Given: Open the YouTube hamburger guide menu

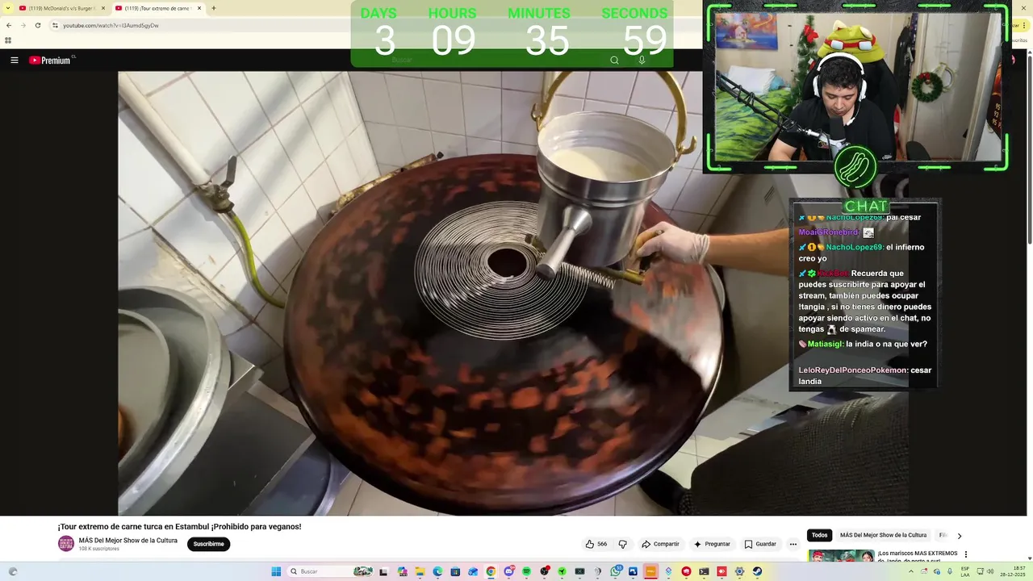Looking at the screenshot, I should pos(14,61).
